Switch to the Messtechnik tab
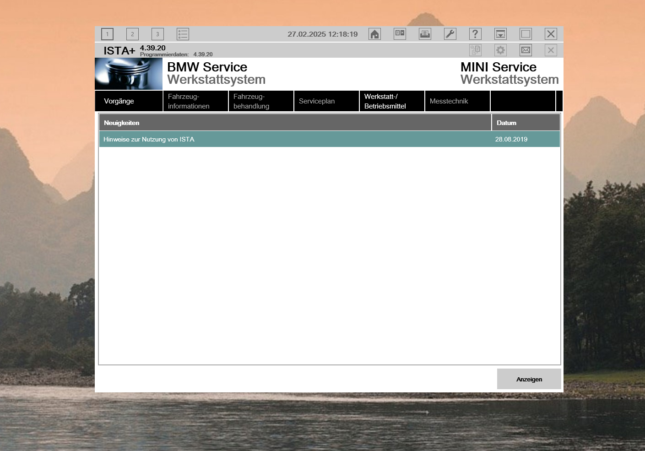This screenshot has width=645, height=451. [x=457, y=101]
